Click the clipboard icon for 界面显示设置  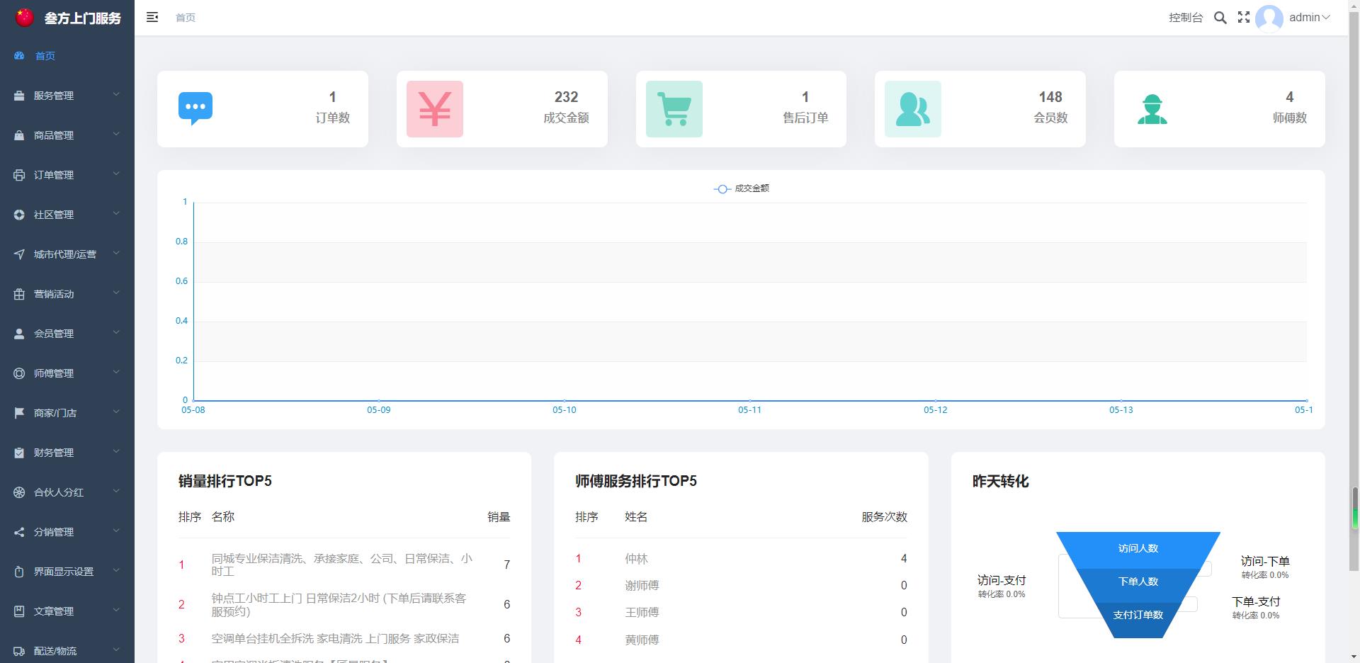[19, 572]
